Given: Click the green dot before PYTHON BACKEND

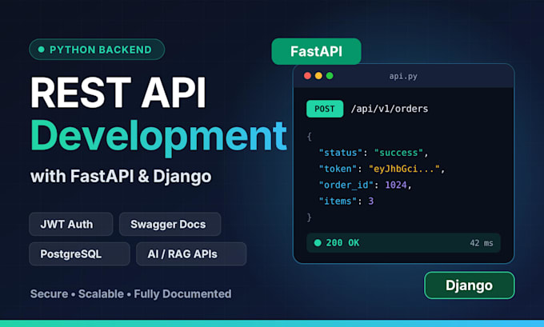Looking at the screenshot, I should (x=42, y=50).
